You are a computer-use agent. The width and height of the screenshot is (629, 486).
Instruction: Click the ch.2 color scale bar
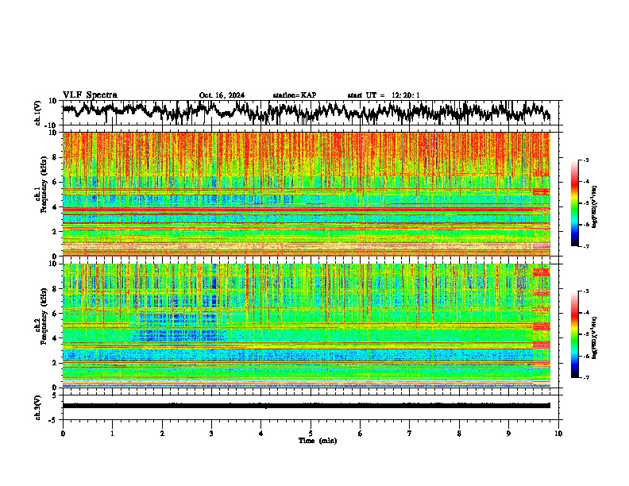(574, 334)
